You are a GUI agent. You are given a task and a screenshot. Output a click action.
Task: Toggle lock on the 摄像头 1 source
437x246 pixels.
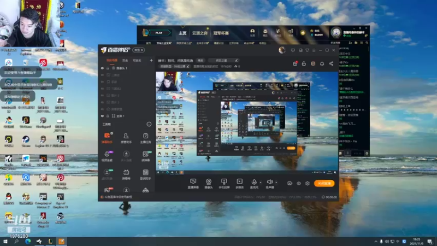[x=108, y=68]
